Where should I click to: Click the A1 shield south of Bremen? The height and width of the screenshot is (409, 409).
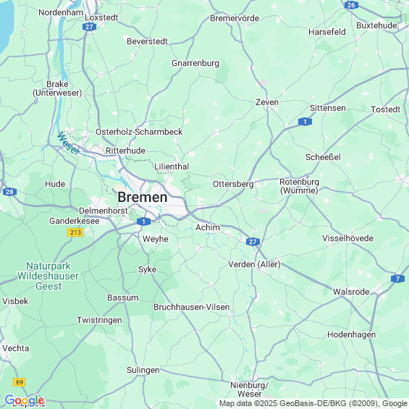pos(143,222)
